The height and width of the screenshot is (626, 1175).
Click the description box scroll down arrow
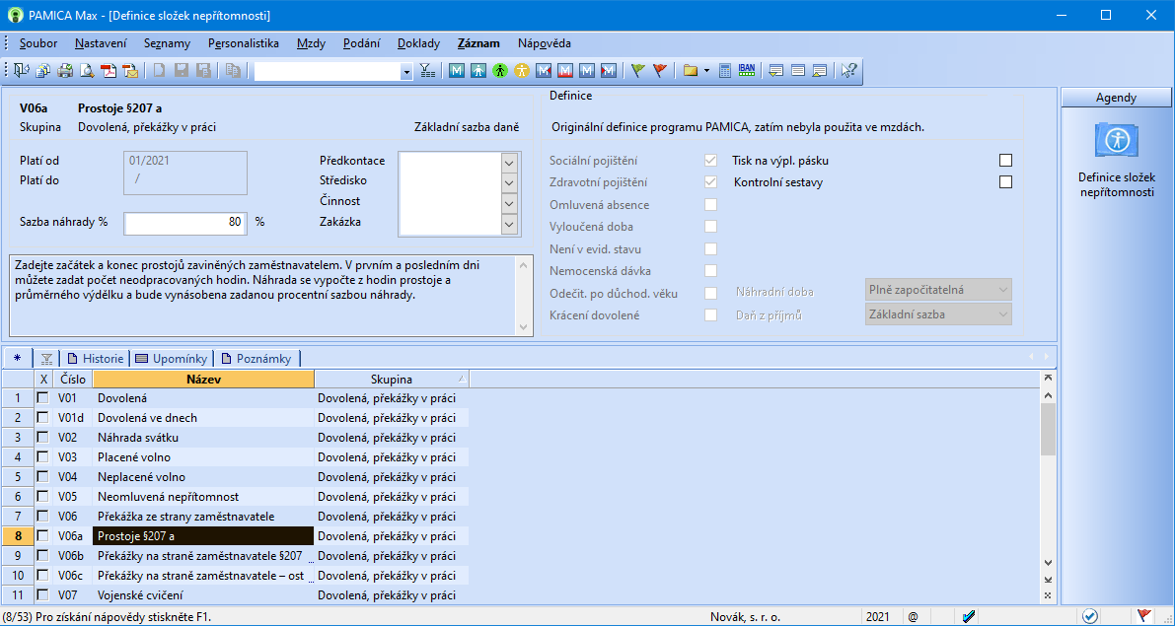coord(523,326)
